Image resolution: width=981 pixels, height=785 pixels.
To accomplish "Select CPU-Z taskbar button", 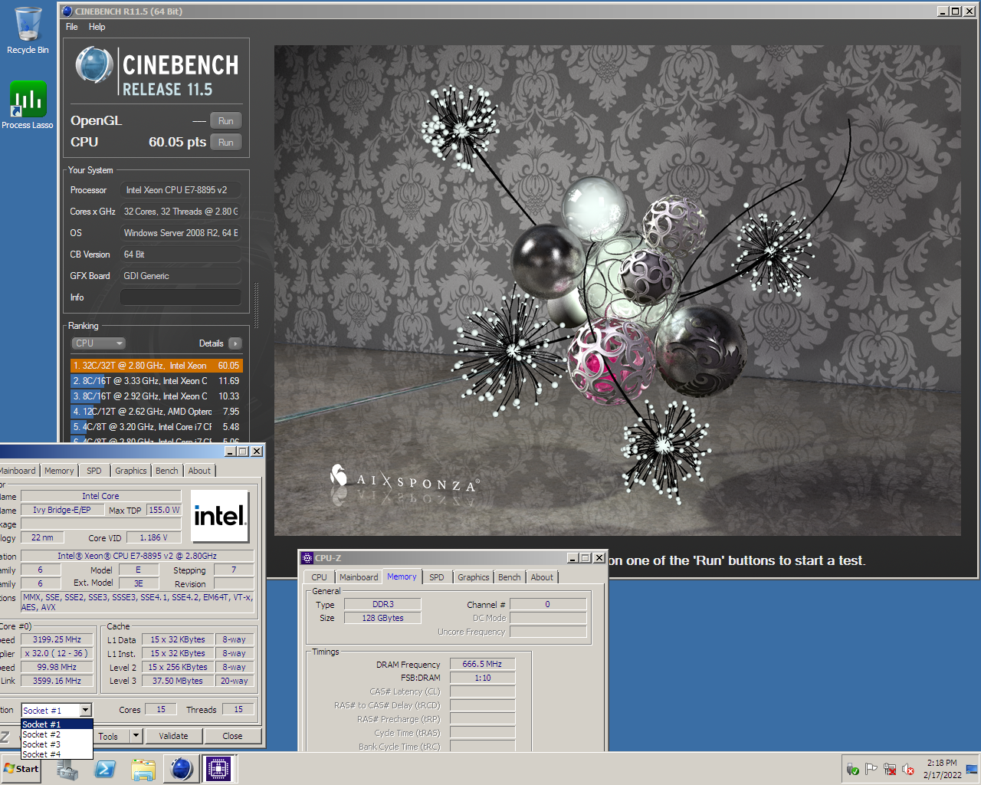I will tap(218, 769).
